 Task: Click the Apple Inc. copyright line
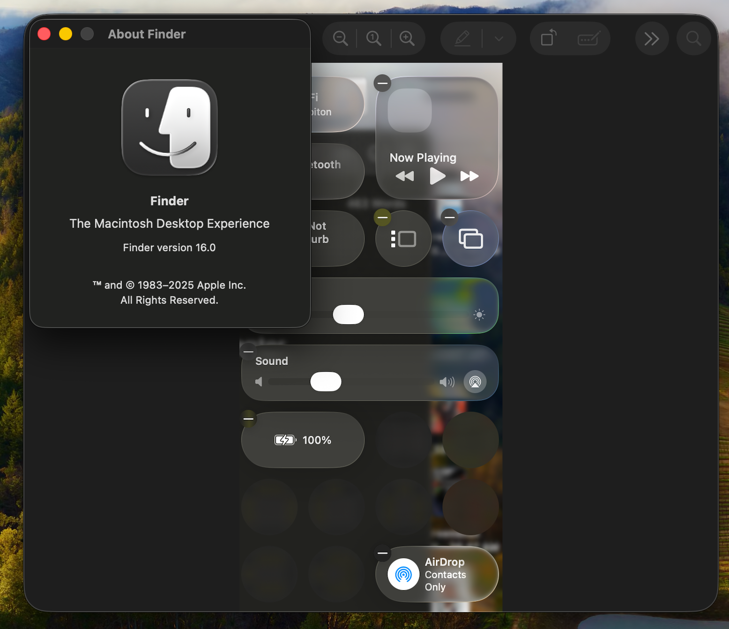[x=170, y=285]
